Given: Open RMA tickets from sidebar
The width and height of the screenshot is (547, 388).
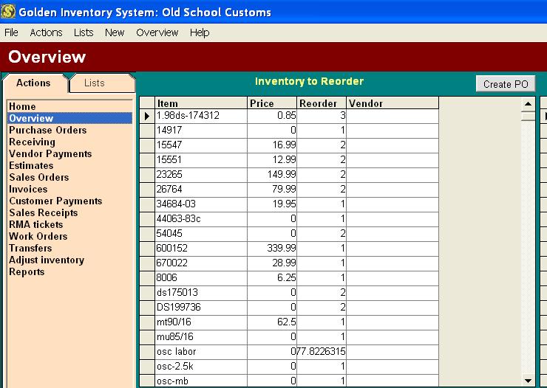Looking at the screenshot, I should coord(69,224).
